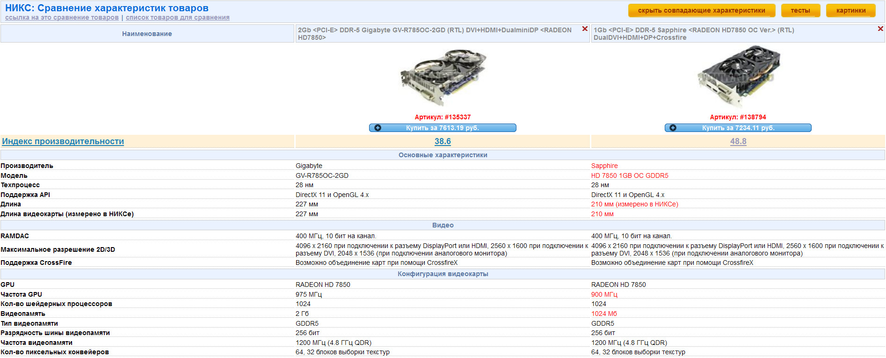Click the '2 Гб' video memory value
This screenshot has height=358, width=886.
coord(302,314)
